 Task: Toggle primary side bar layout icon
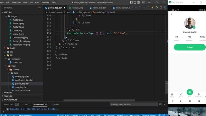131,2
